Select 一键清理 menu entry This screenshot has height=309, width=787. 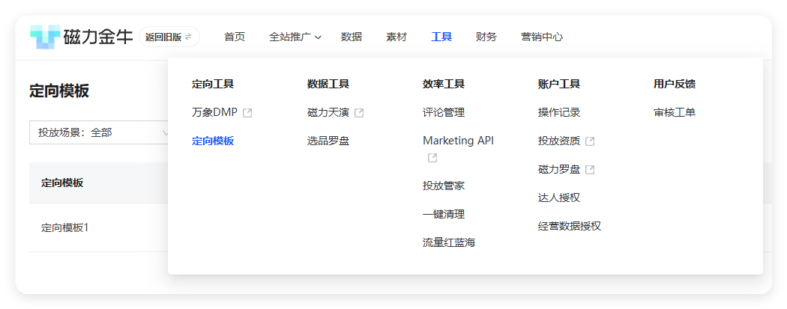(x=444, y=214)
